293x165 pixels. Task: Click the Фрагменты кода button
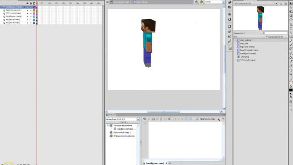pos(206,119)
